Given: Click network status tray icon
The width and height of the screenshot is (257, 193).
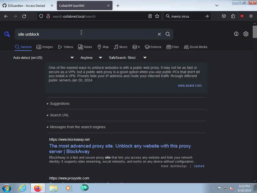Looking at the screenshot, I should pyautogui.click(x=226, y=188).
